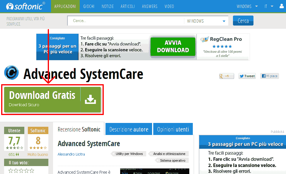Switch to Recensione Softonic tab
Screen dimensions: 286x174
click(x=79, y=129)
